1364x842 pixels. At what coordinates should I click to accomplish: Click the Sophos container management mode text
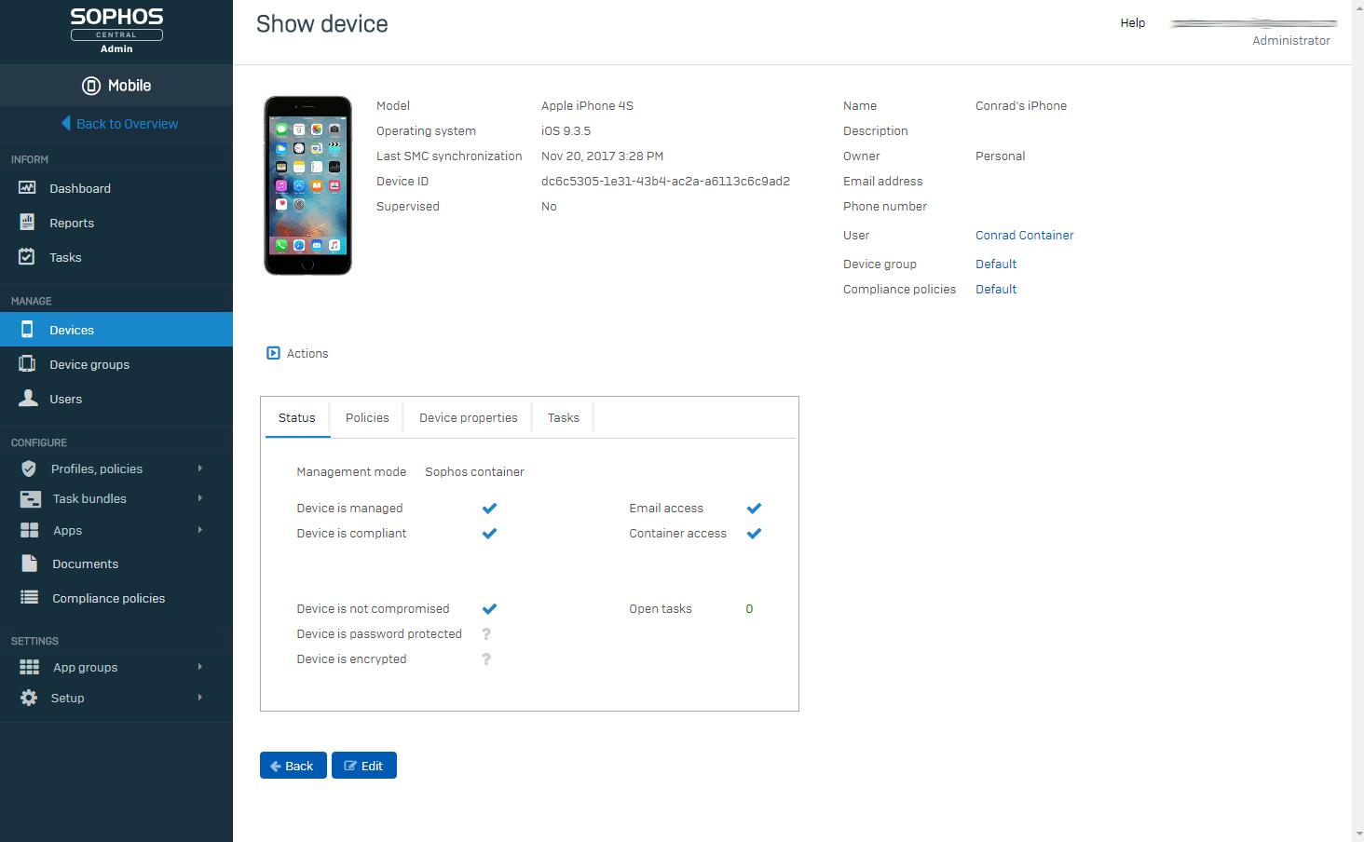coord(474,472)
